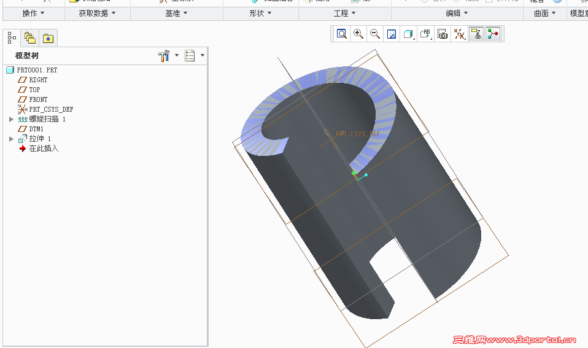
Task: Click the view manager camera icon
Action: click(x=443, y=34)
